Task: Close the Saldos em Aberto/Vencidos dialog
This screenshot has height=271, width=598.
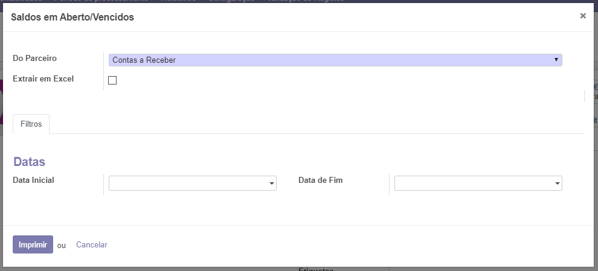Action: pyautogui.click(x=583, y=16)
